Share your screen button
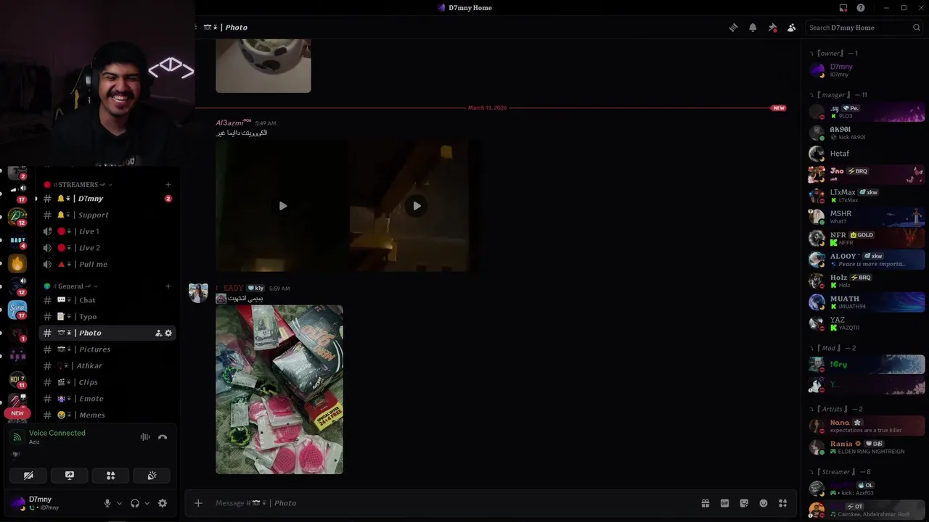This screenshot has height=522, width=929. click(x=70, y=476)
